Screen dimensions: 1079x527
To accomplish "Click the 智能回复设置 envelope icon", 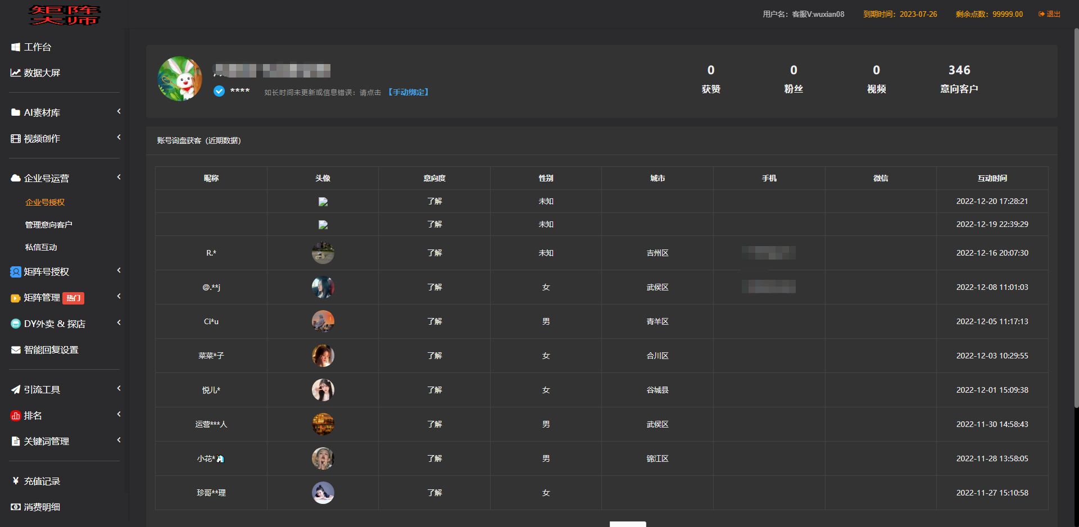I will click(x=16, y=350).
